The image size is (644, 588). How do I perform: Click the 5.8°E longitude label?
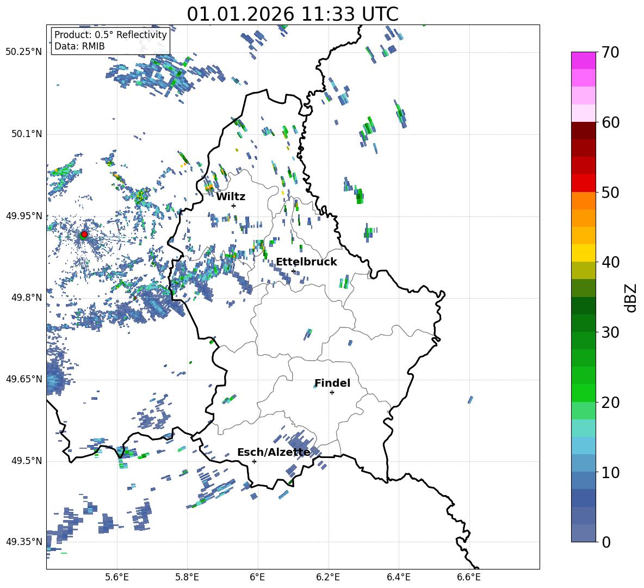[x=187, y=577]
